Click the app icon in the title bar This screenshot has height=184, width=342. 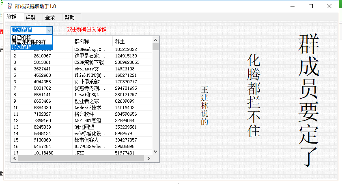coord(9,6)
